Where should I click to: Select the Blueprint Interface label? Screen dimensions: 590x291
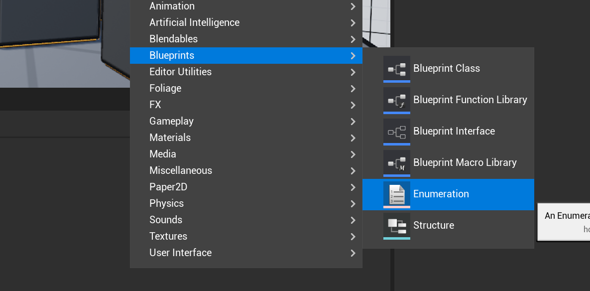pos(454,131)
